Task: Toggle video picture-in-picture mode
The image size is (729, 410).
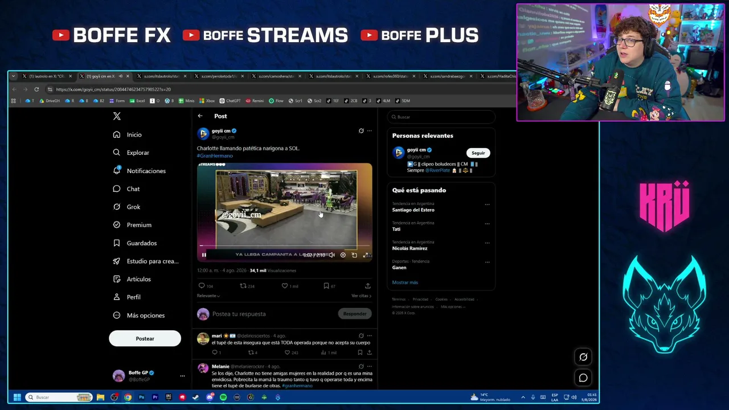Action: (354, 255)
